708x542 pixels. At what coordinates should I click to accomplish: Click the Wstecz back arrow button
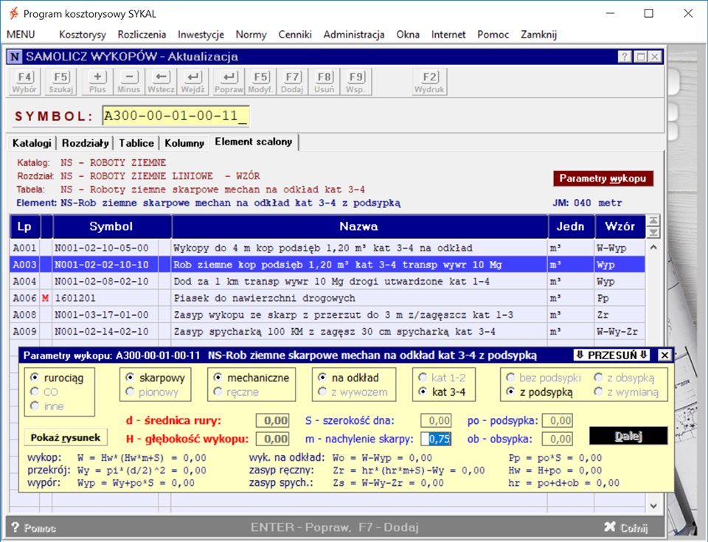161,81
